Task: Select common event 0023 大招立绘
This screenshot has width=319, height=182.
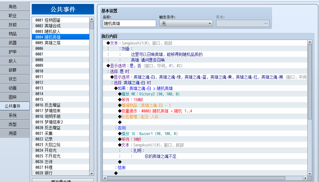Action: pos(61,145)
